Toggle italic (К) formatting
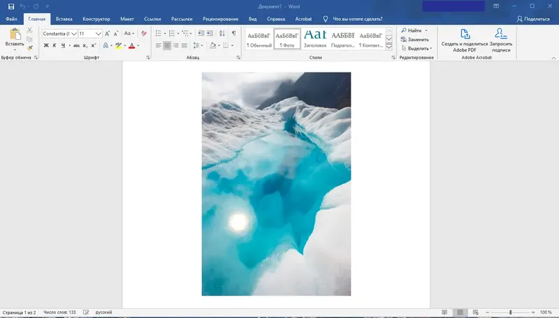 pos(55,45)
